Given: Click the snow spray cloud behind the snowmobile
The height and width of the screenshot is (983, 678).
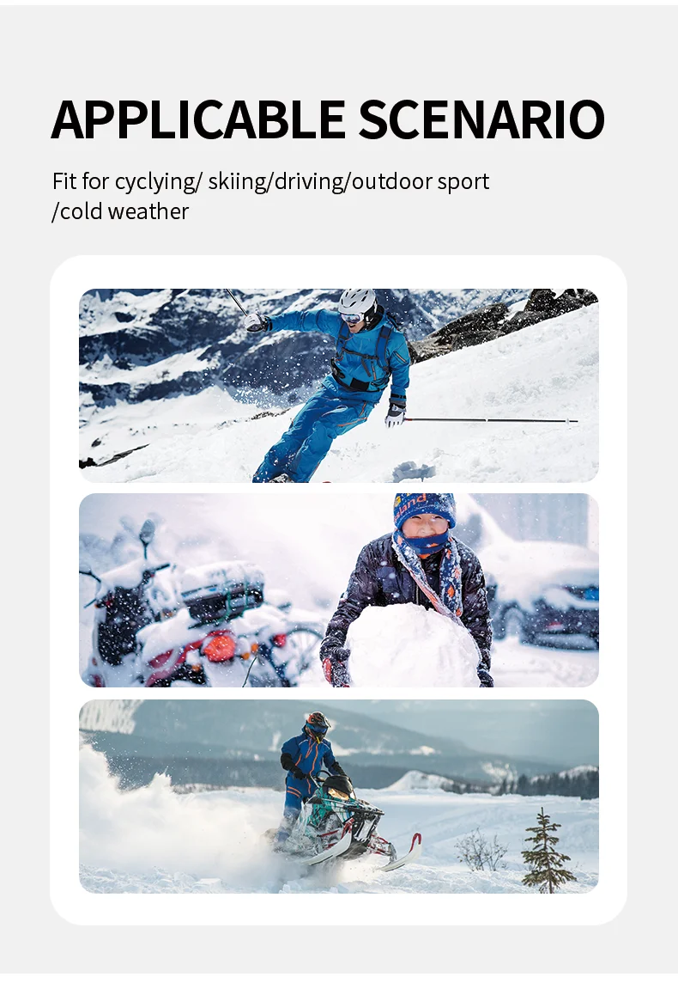Looking at the screenshot, I should tap(169, 821).
